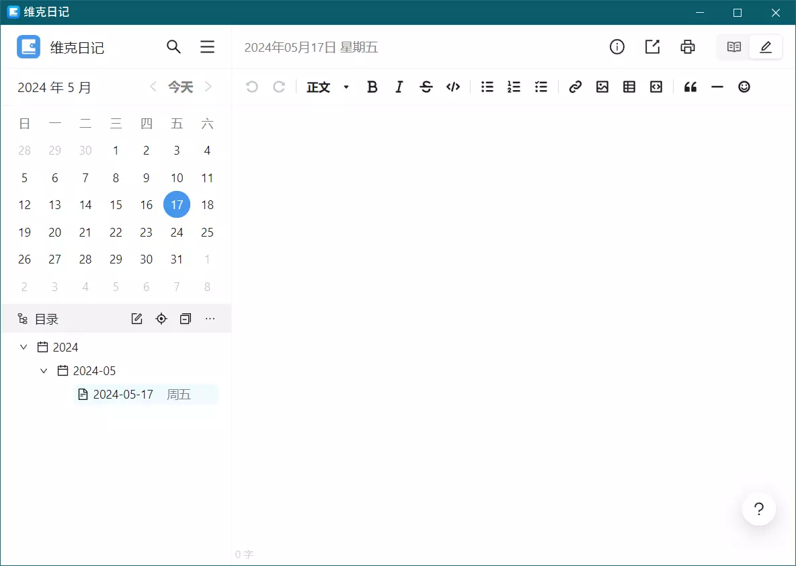
Task: Open the hamburger main menu
Action: (x=208, y=47)
